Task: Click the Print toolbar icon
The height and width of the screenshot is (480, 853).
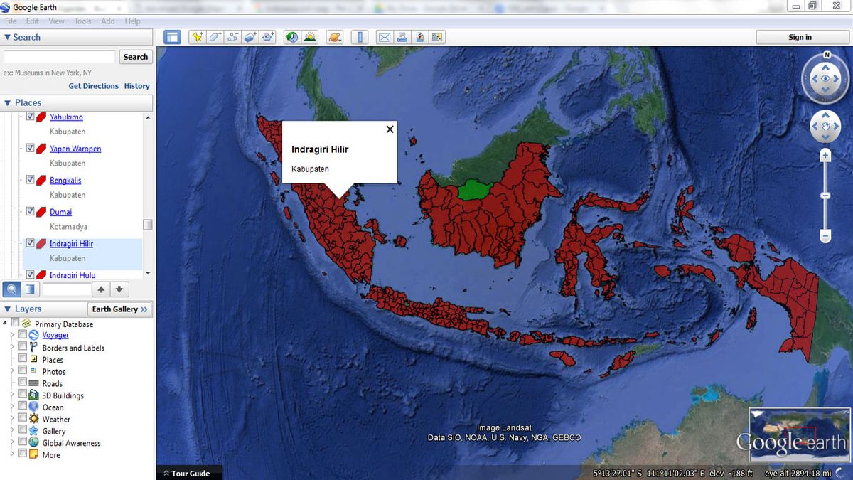Action: pyautogui.click(x=402, y=37)
